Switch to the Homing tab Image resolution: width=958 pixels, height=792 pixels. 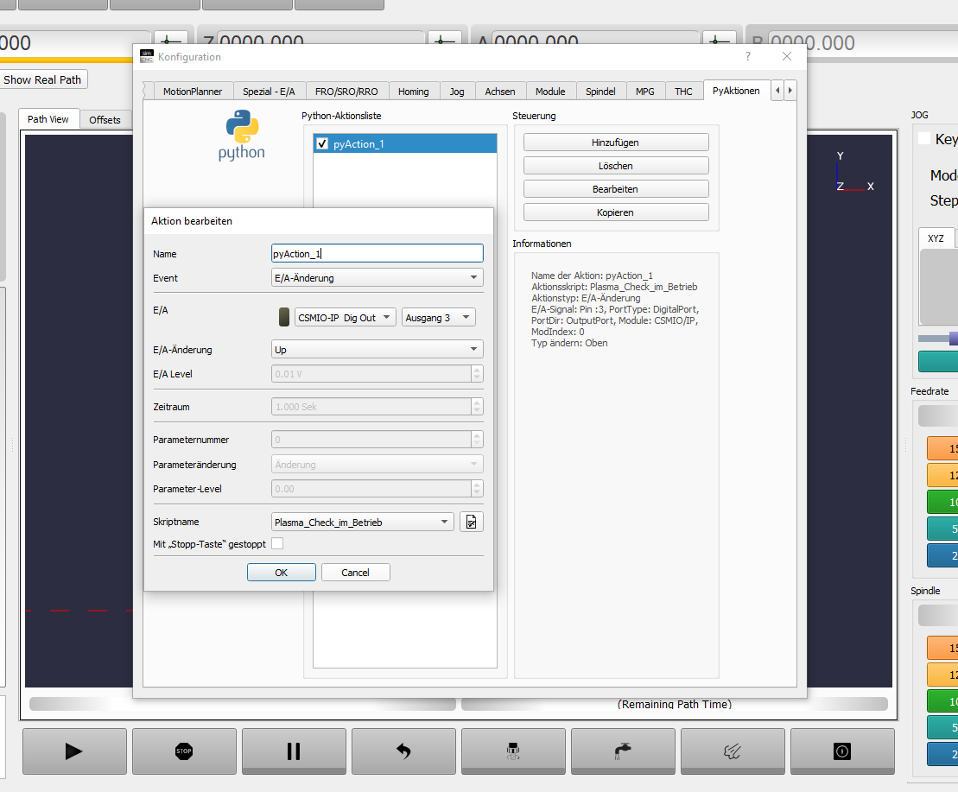(414, 91)
